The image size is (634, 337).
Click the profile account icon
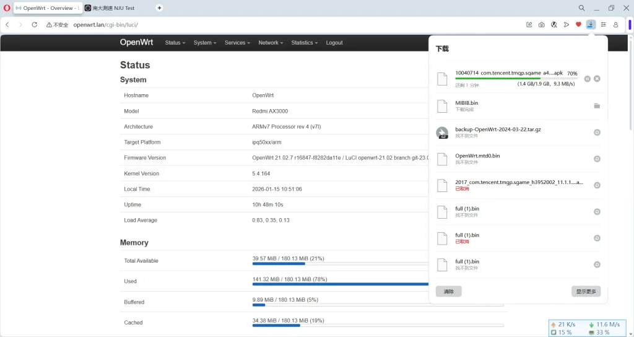point(615,25)
